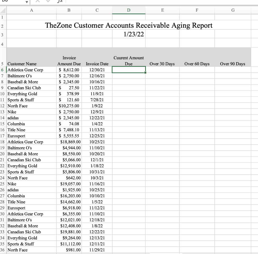Select the column A header

click(31, 10)
